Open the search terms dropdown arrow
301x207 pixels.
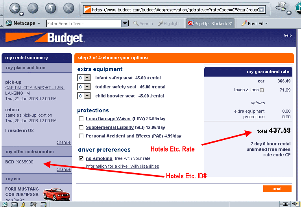click(125, 24)
